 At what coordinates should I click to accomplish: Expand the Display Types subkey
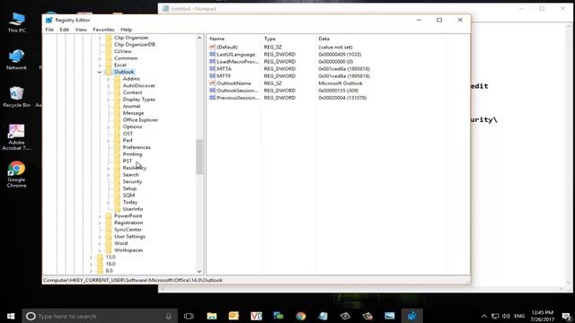coord(109,100)
